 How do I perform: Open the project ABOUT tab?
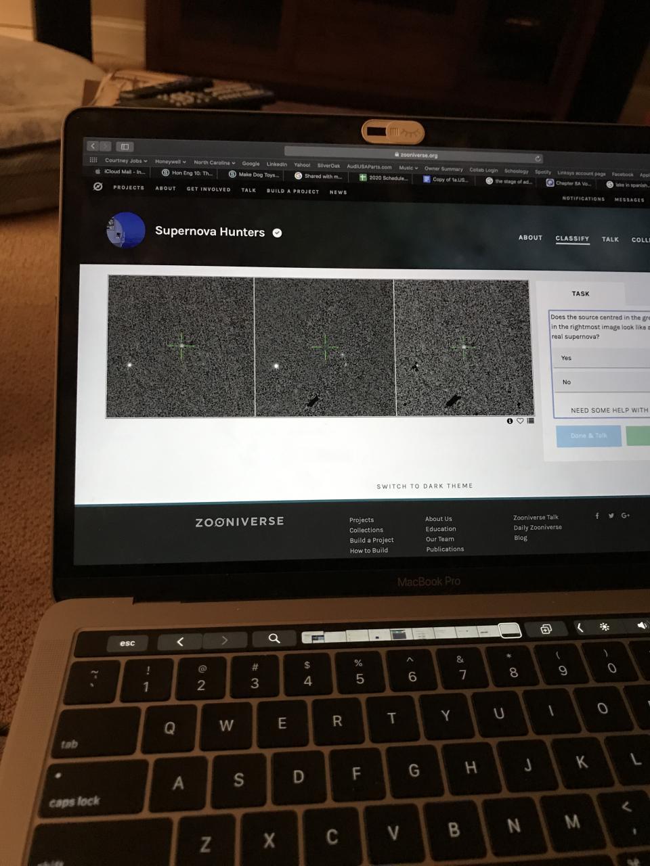tap(531, 237)
